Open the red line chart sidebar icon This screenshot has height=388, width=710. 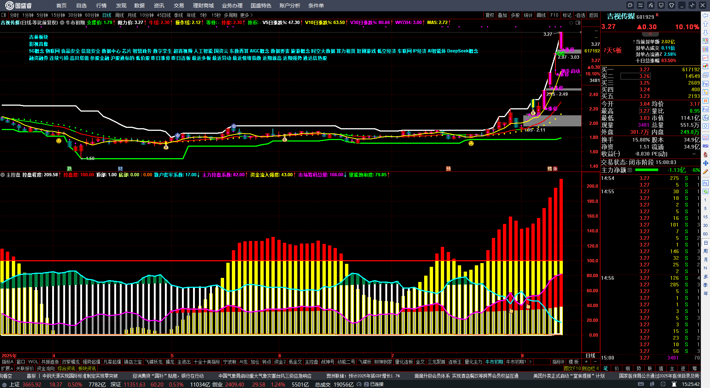click(706, 58)
